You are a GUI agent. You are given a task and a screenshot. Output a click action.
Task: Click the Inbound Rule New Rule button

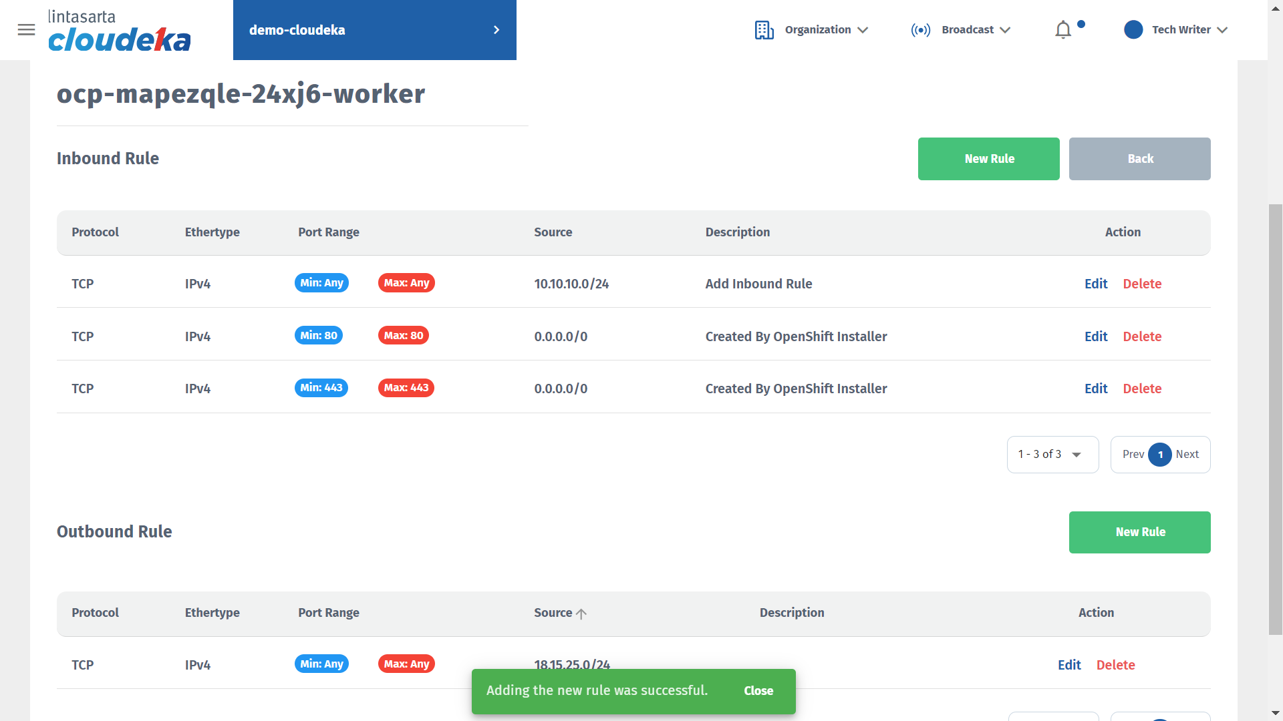point(988,159)
